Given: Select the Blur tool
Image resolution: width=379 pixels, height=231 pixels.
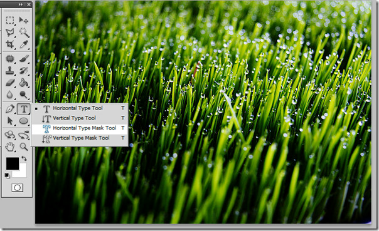Looking at the screenshot, I should pyautogui.click(x=10, y=95).
